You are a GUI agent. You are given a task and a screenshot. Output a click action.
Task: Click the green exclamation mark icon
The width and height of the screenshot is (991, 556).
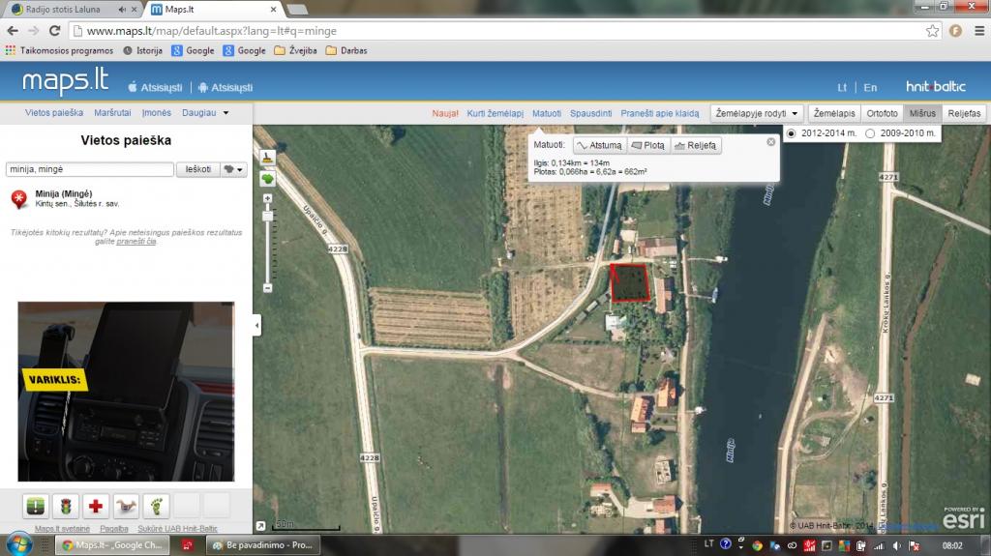[36, 506]
